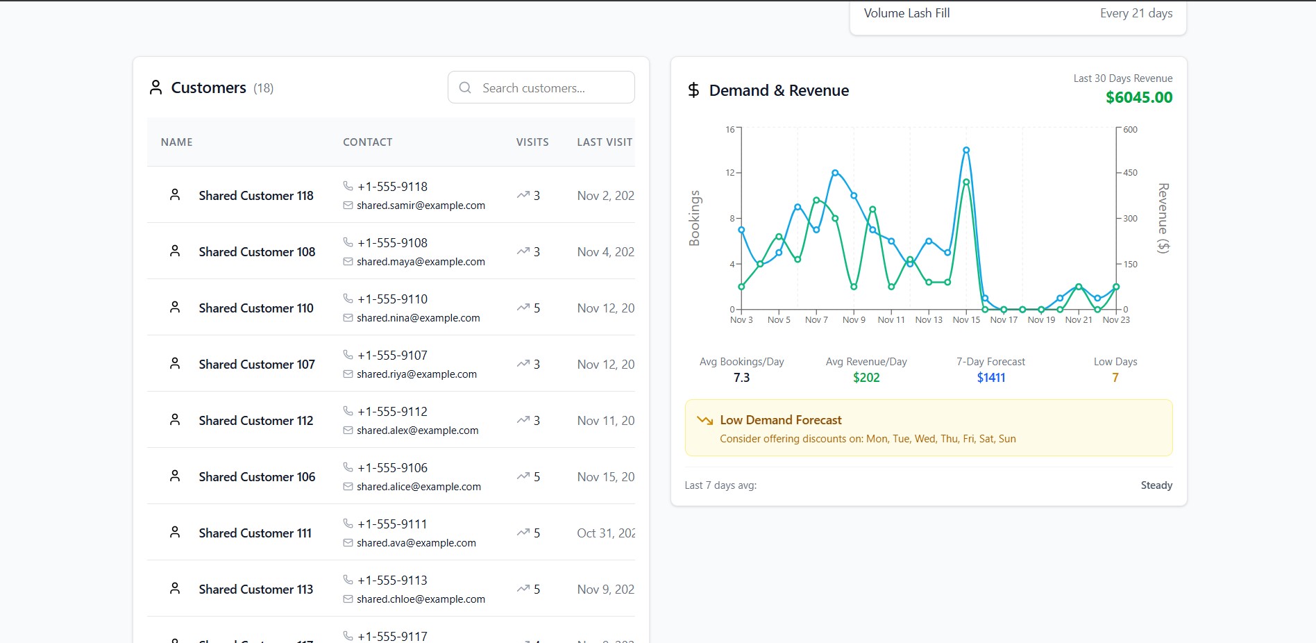The image size is (1316, 643).
Task: Click the person icon for Shared Customer 112
Action: [x=175, y=420]
